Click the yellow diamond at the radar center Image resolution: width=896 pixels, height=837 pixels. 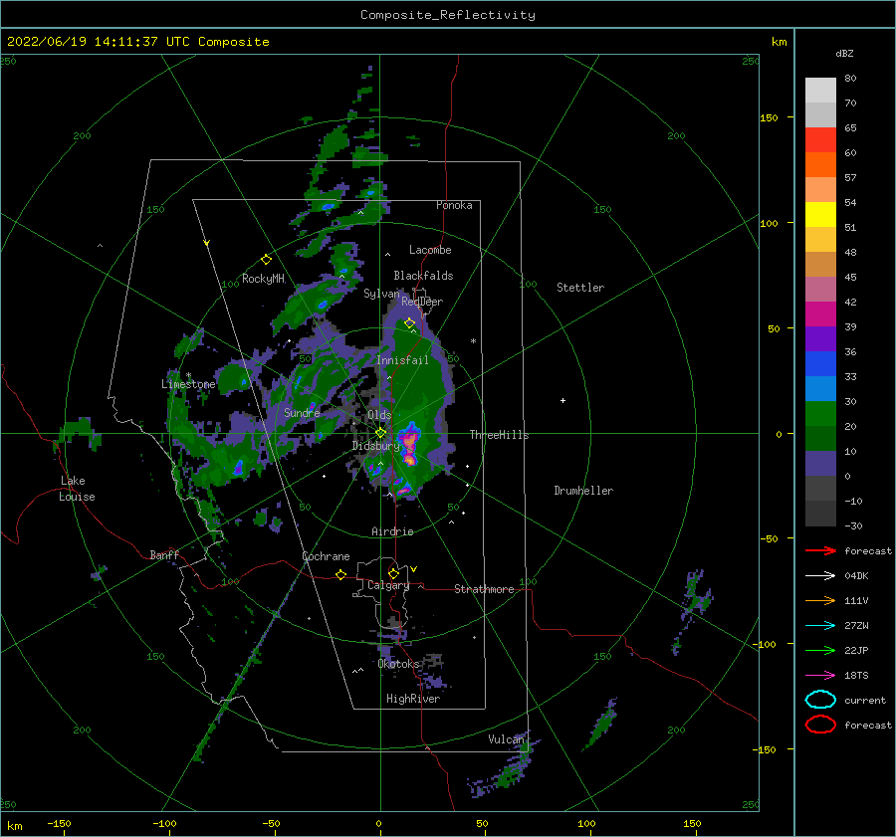[380, 433]
